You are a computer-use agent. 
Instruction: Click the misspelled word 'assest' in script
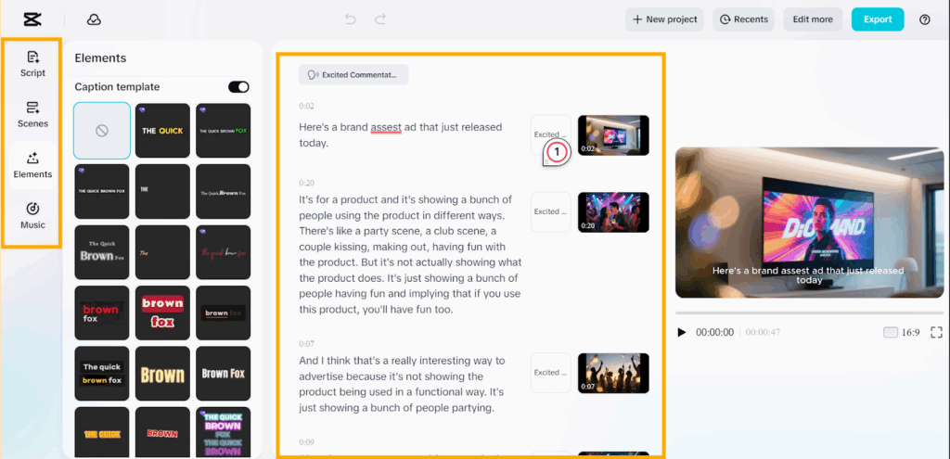tap(386, 127)
